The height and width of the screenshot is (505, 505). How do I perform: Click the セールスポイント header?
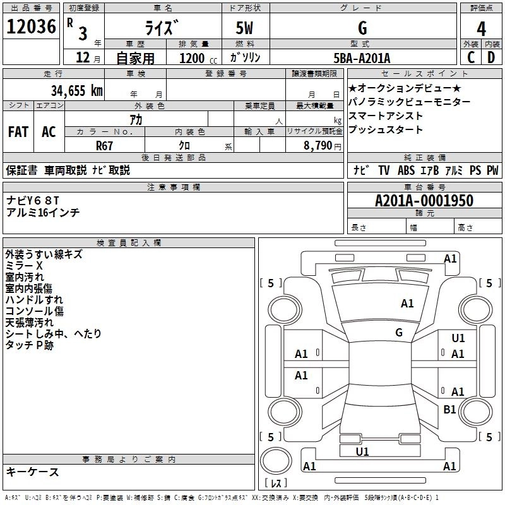tap(425, 73)
